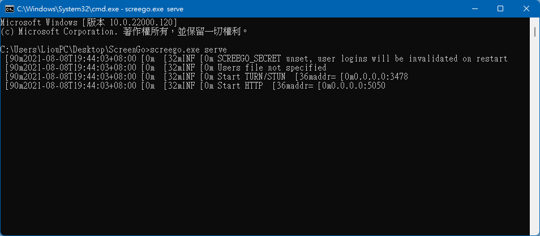Click the 'Start TURN/STUN' log text
This screenshot has height=236, width=540.
tap(251, 76)
